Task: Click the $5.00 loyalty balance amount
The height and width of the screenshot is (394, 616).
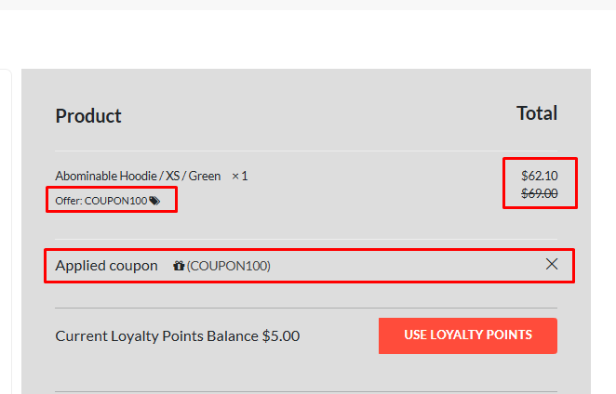Action: tap(279, 335)
